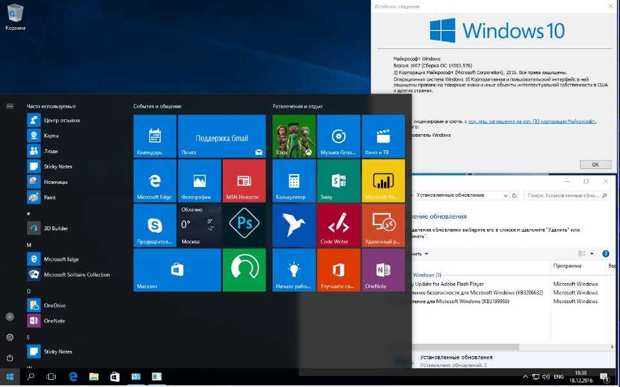Image resolution: width=620 pixels, height=387 pixels.
Task: Launch the purple OneNote tile
Action: (383, 270)
